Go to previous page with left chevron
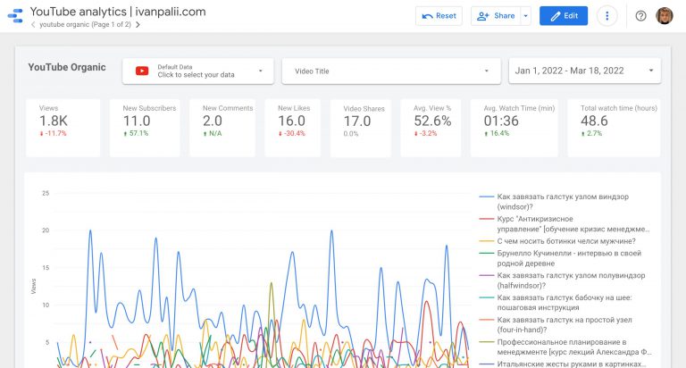686x368 pixels. (x=33, y=25)
